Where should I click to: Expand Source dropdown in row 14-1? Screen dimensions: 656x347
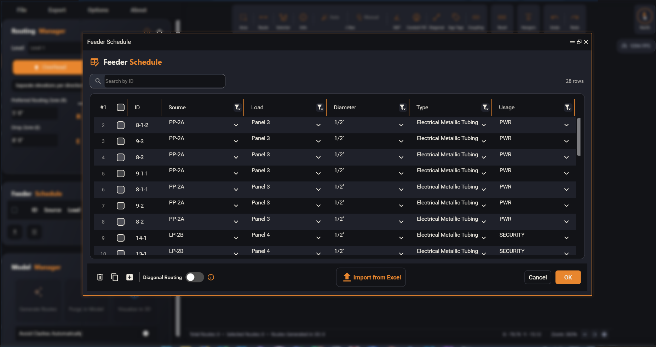236,238
